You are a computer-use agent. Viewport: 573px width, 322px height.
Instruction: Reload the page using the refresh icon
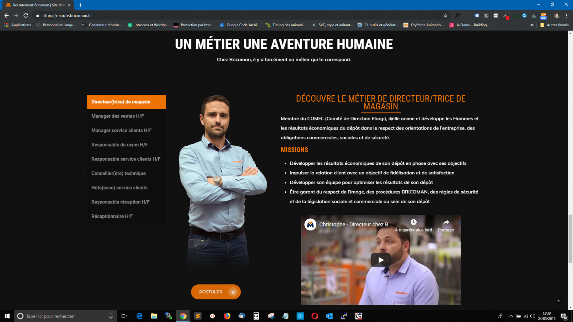click(x=26, y=16)
